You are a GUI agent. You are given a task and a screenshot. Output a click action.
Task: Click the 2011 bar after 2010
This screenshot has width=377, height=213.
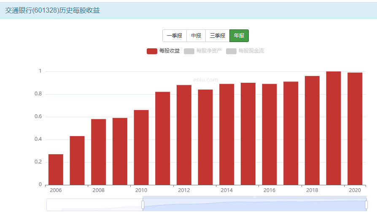pos(162,138)
